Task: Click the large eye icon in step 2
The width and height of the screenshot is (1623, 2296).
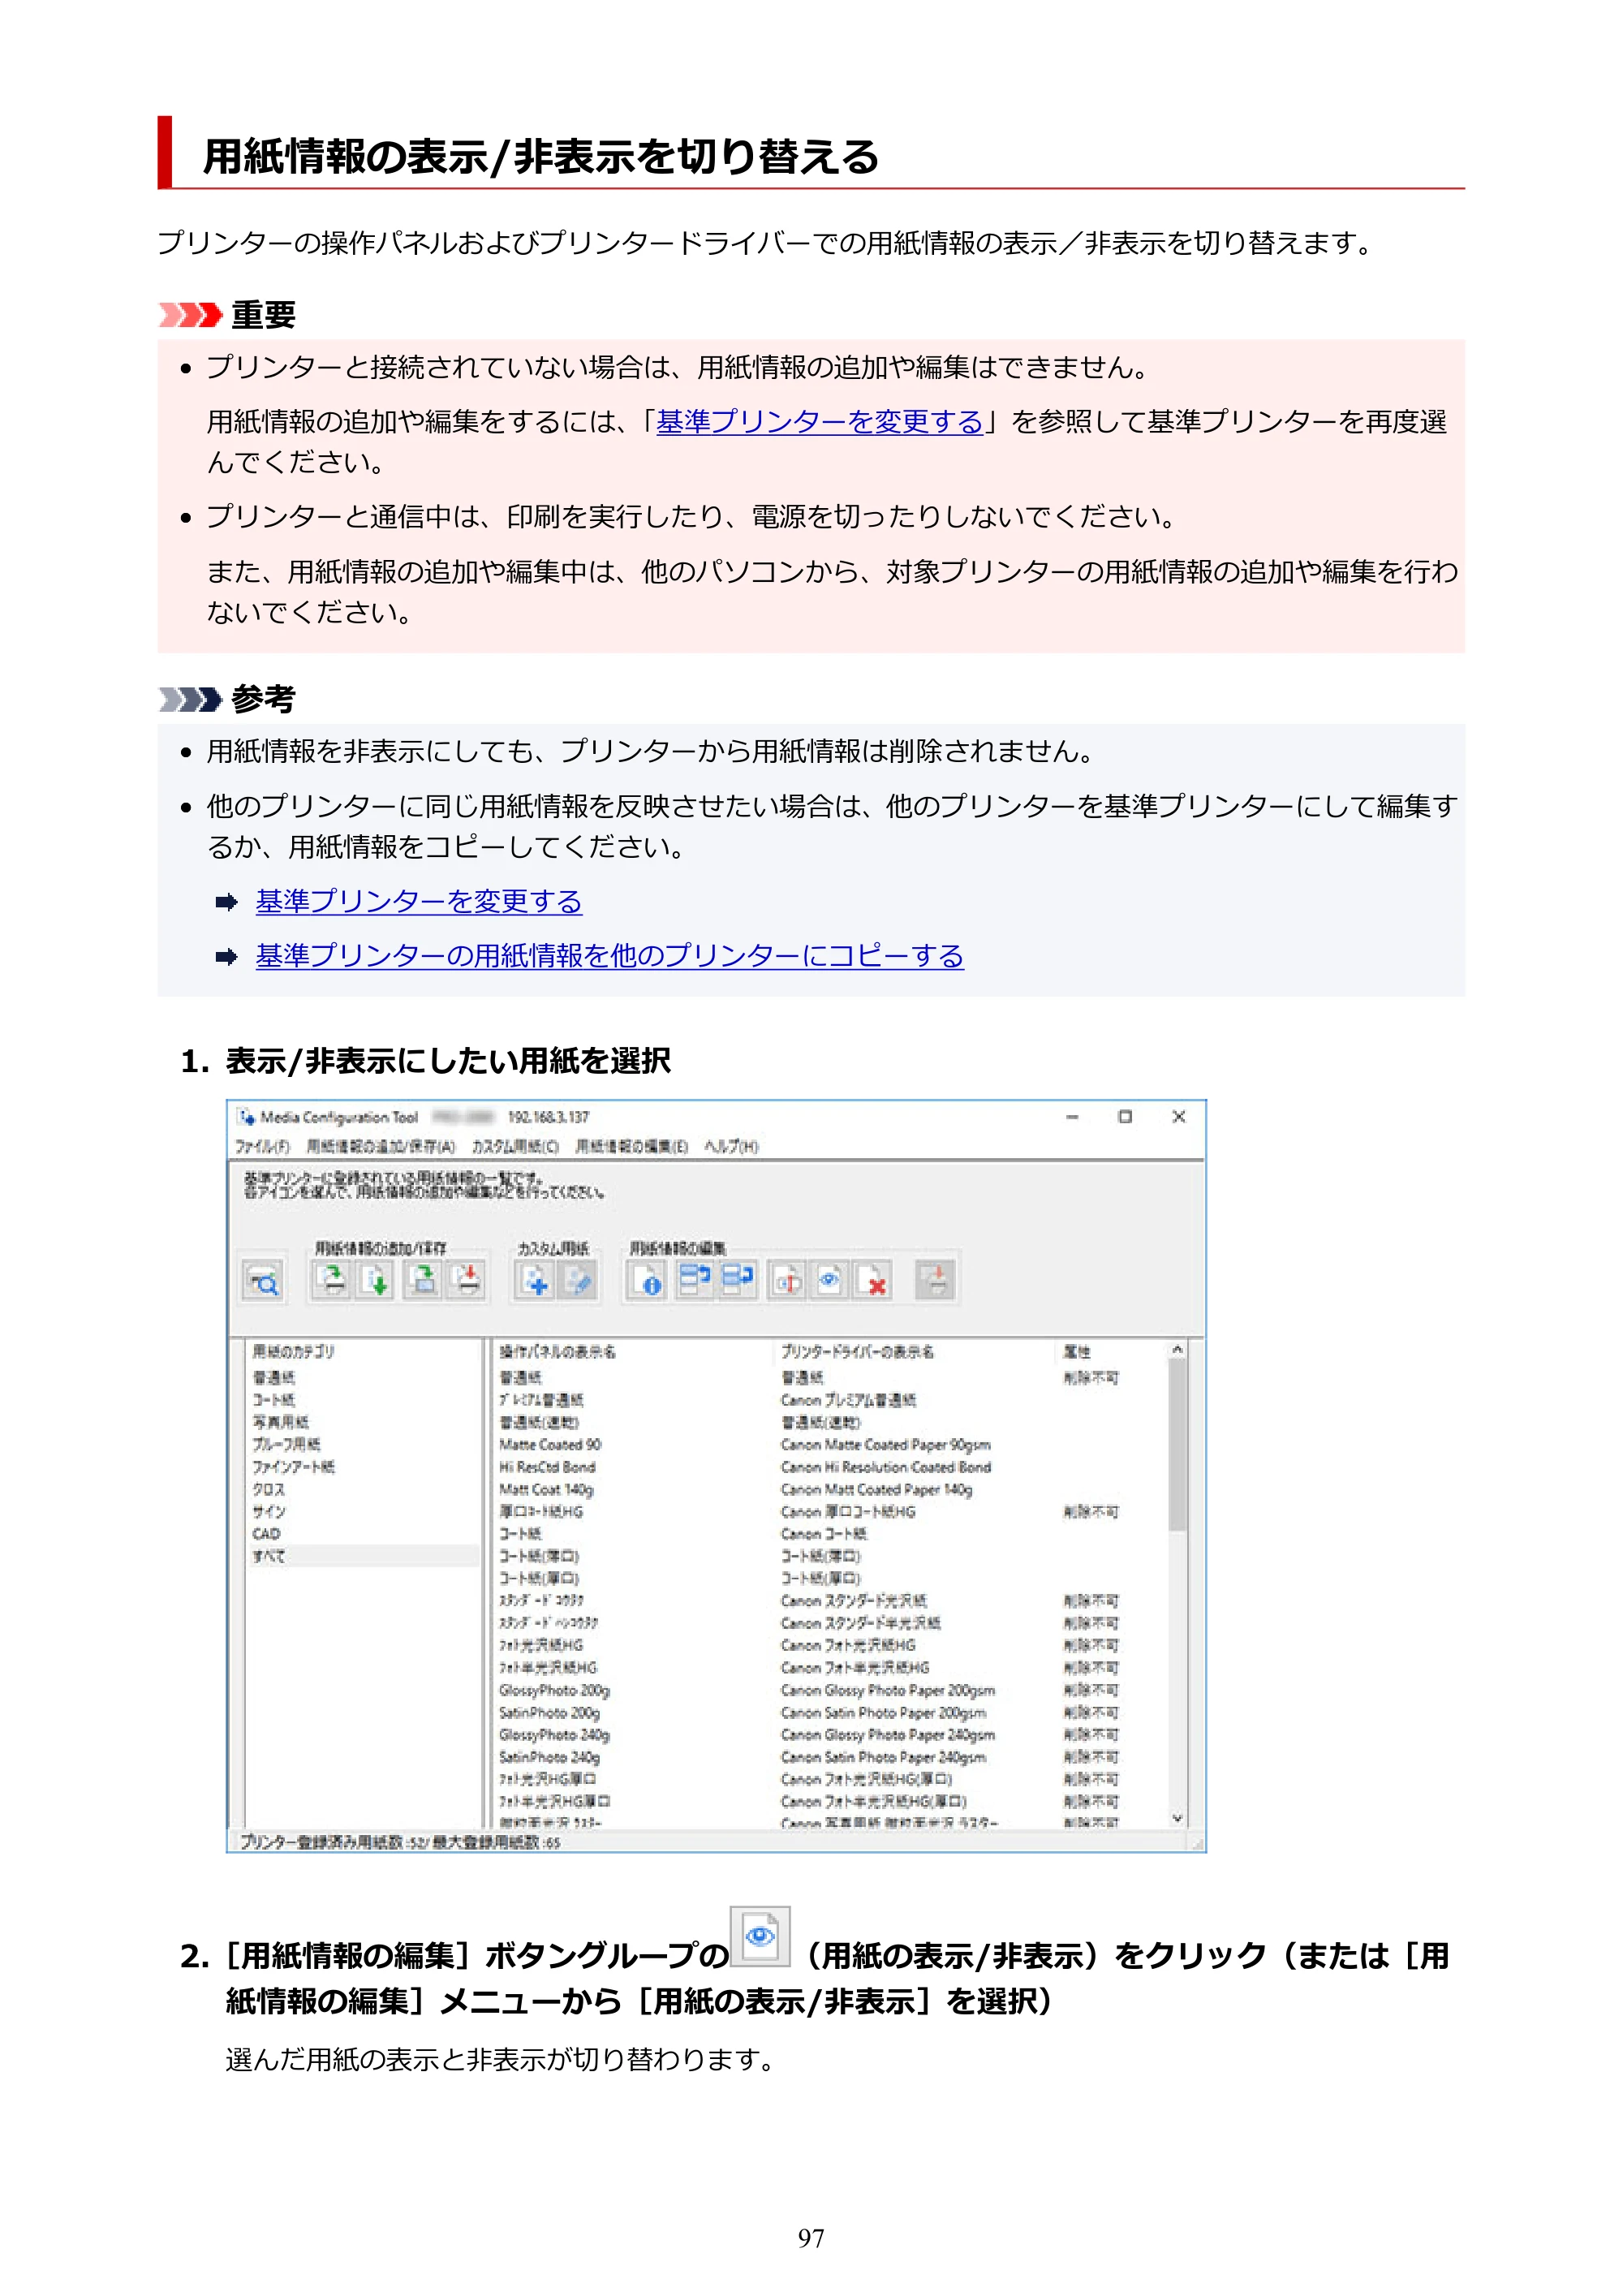Action: [x=760, y=1937]
